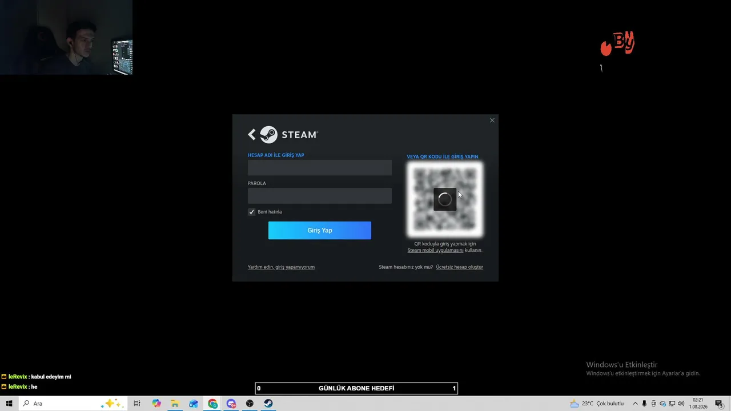Click the webcam overlay thumbnail
The width and height of the screenshot is (731, 411).
click(66, 37)
